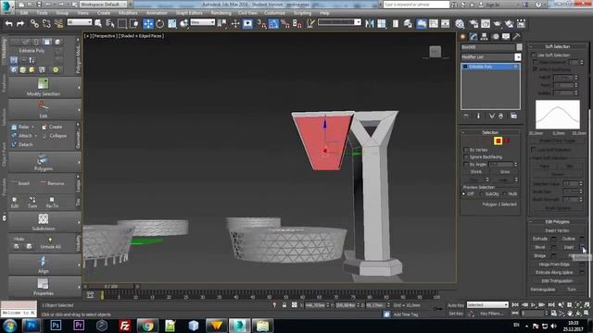Click the Pin Stack icon below modifier stack
The image size is (593, 333).
click(466, 116)
